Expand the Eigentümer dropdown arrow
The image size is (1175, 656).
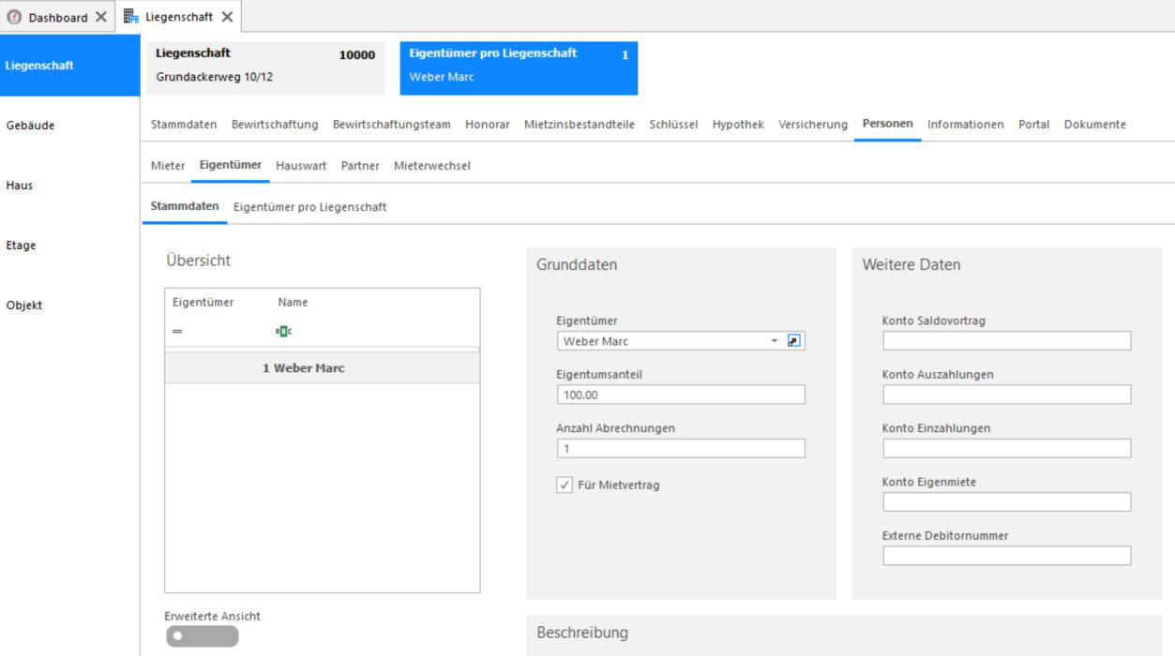click(775, 341)
